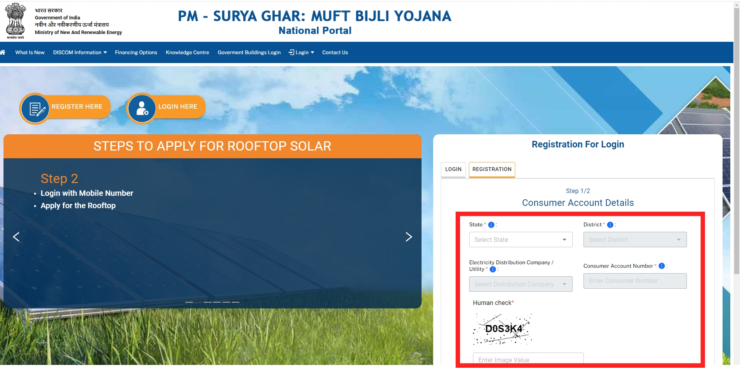Open Select District dropdown
The width and height of the screenshot is (740, 368).
coord(635,240)
